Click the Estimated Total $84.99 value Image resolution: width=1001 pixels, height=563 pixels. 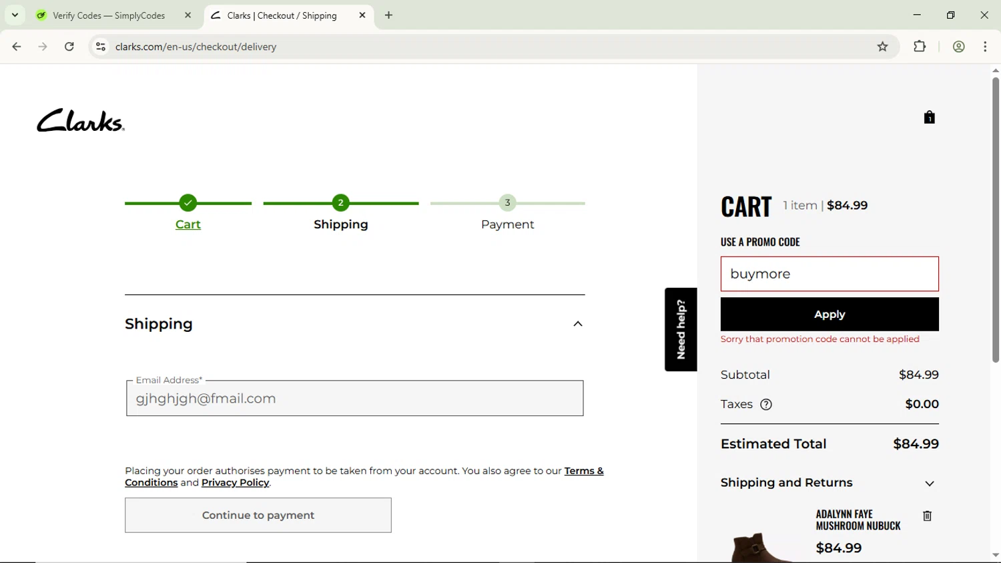point(916,444)
